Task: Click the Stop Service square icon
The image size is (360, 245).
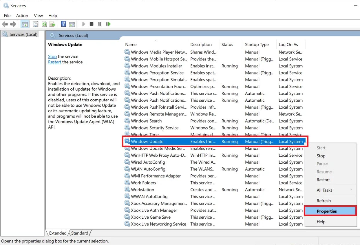Action: click(x=92, y=24)
